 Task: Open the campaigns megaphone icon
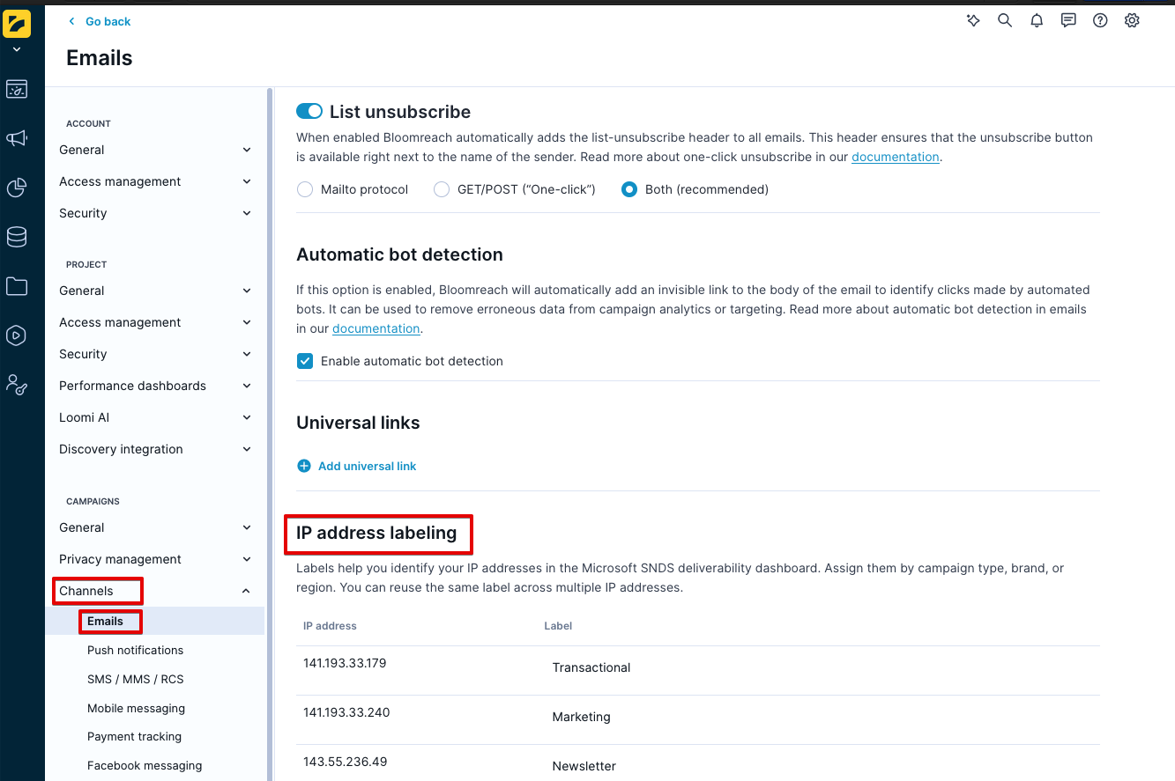[x=17, y=138]
